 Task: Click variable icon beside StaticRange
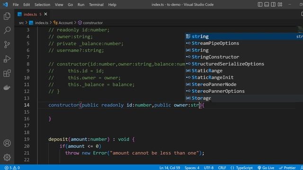pyautogui.click(x=188, y=70)
